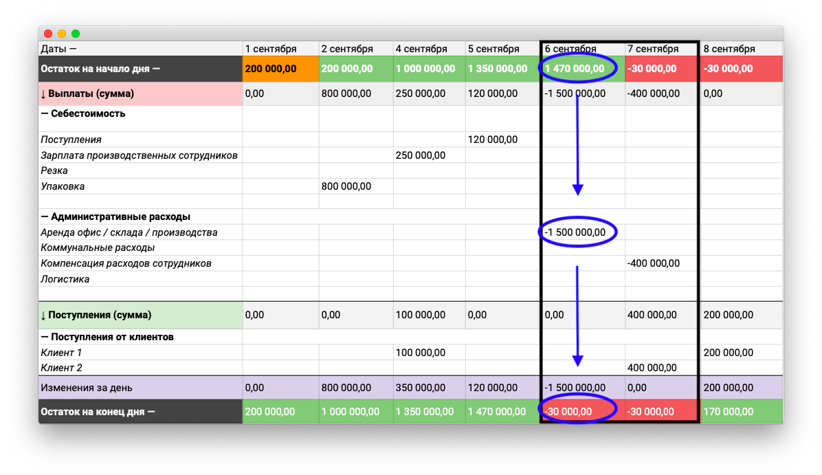Select the 6 сентября column header
822x475 pixels.
pos(570,49)
